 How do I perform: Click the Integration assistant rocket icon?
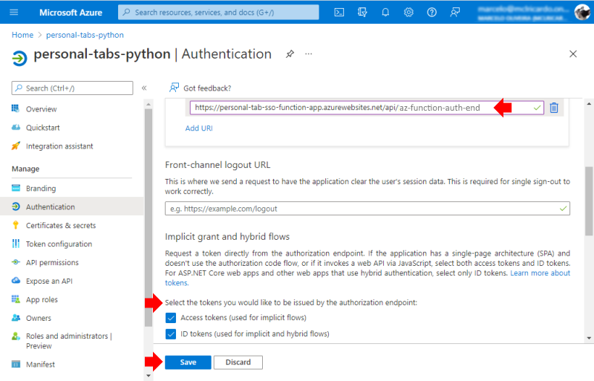pyautogui.click(x=16, y=146)
